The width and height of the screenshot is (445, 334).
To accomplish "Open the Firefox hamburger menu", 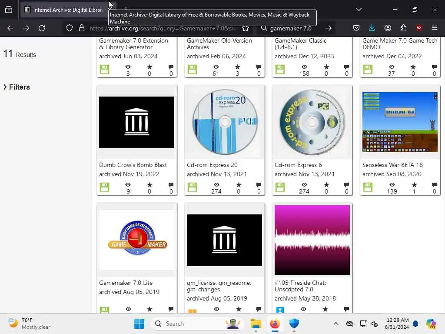I will point(435,28).
